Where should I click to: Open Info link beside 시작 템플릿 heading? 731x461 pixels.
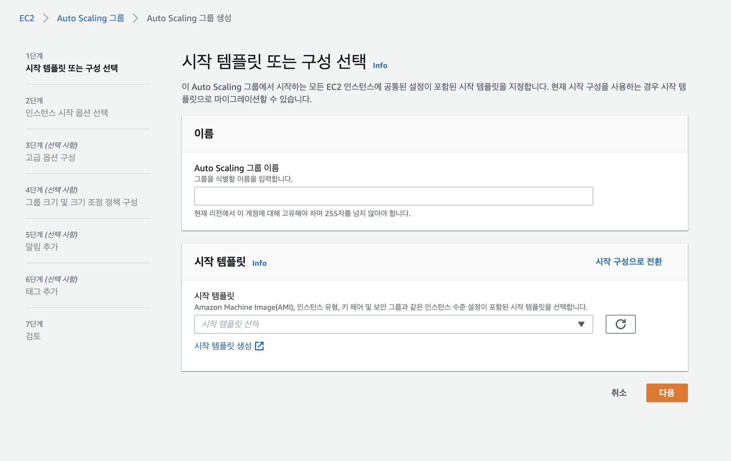pos(259,263)
